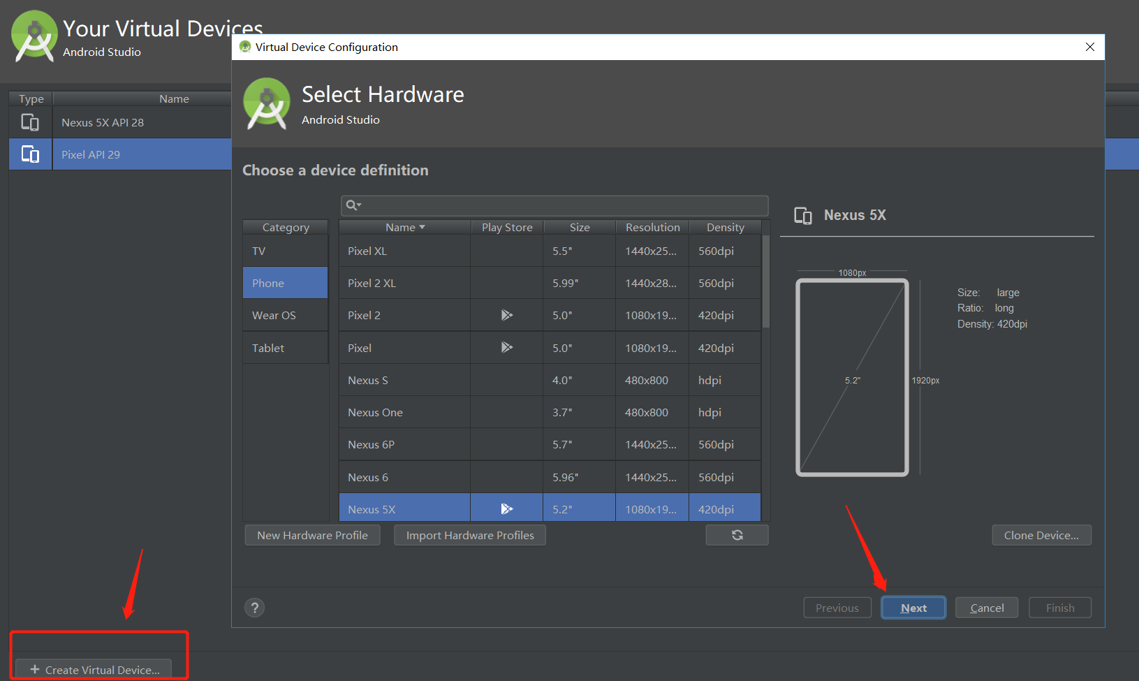Select the TV category
1139x681 pixels.
coord(285,251)
